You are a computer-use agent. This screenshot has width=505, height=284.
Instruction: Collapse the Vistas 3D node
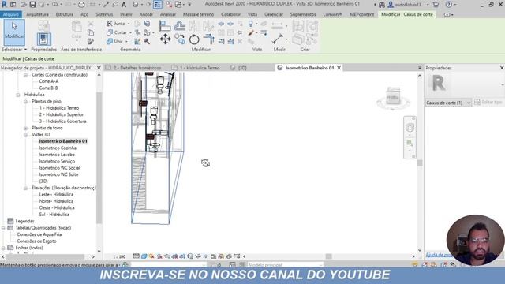coord(25,135)
